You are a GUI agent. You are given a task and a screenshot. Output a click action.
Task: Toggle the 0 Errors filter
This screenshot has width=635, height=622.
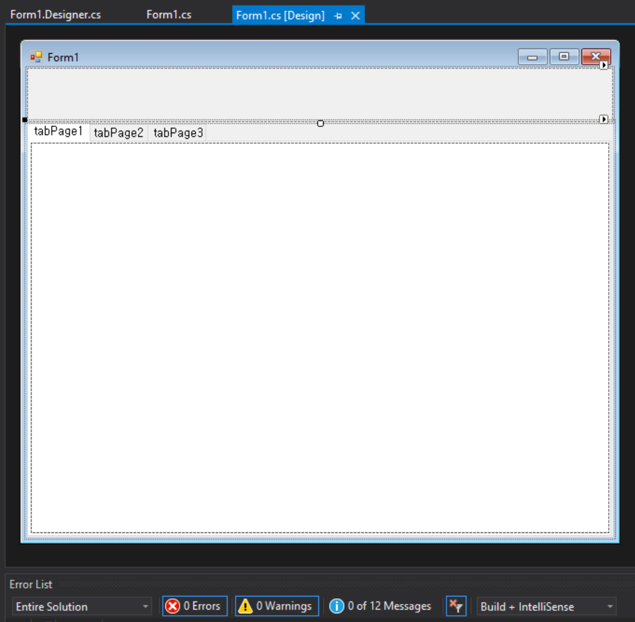(195, 606)
